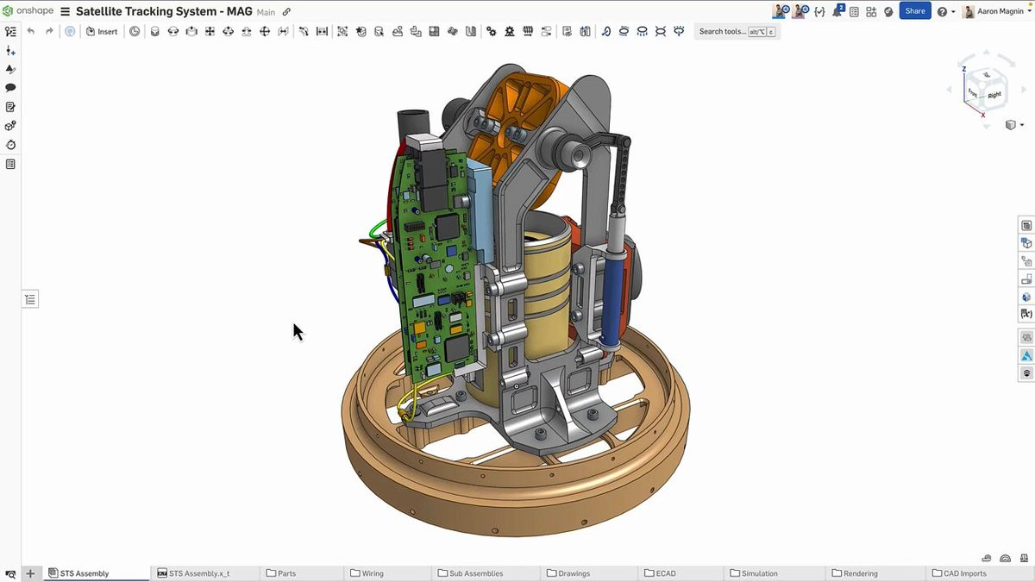Click the Undo arrow in the toolbar

point(31,31)
